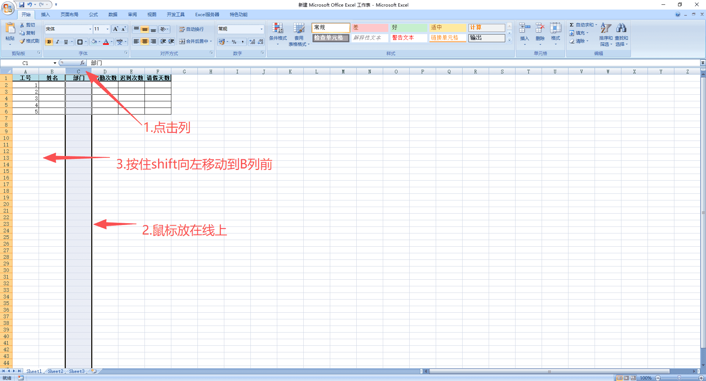Open Format as Table (套用表格格式)
This screenshot has height=381, width=706.
(x=299, y=35)
